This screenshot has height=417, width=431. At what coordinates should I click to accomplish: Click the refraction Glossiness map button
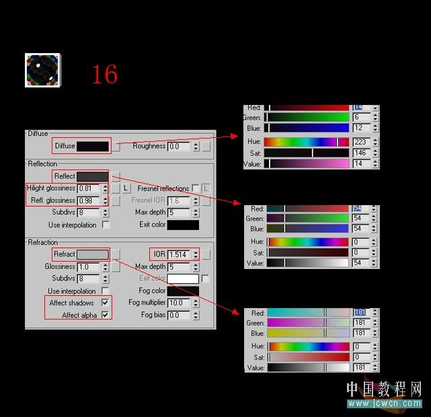pyautogui.click(x=116, y=267)
